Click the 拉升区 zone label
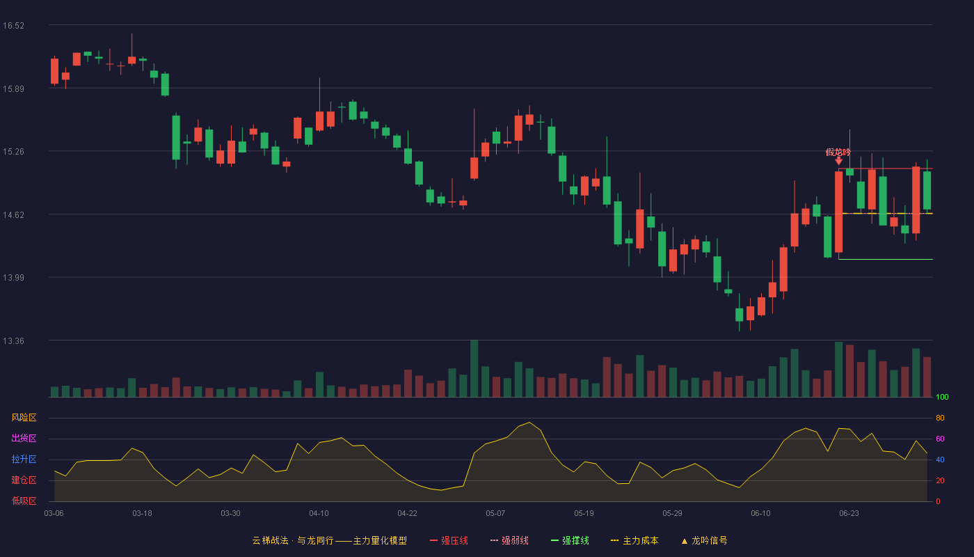 pos(24,460)
